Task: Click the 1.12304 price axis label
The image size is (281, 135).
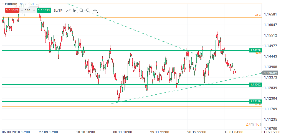Action: tap(271, 98)
